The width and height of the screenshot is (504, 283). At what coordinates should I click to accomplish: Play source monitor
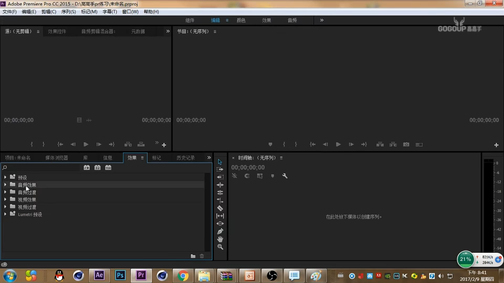point(86,144)
